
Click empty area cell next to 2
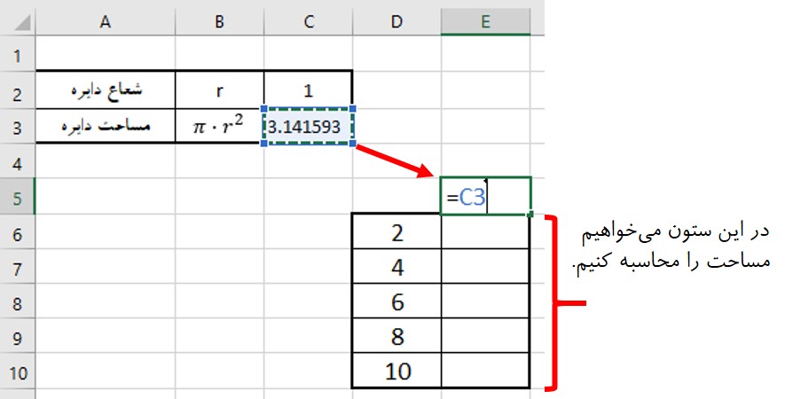pos(485,231)
